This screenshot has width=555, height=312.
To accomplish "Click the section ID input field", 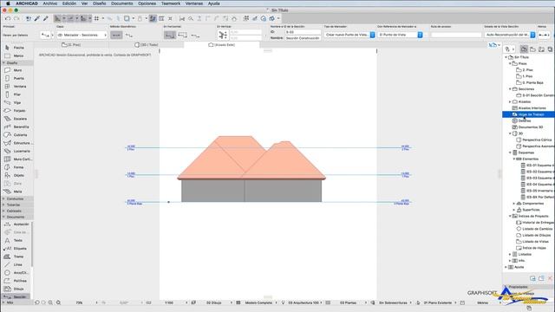I will pos(303,32).
